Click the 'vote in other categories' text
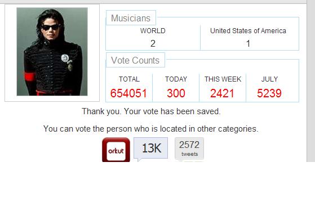 point(150,129)
